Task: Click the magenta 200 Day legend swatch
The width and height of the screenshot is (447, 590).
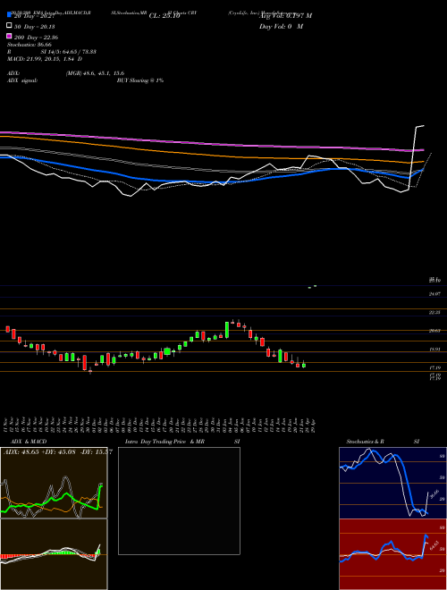Action: click(9, 36)
